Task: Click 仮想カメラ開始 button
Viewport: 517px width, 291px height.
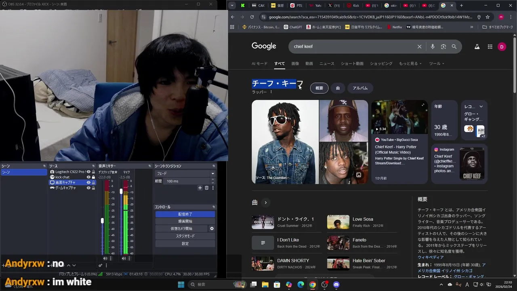Action: click(x=181, y=229)
